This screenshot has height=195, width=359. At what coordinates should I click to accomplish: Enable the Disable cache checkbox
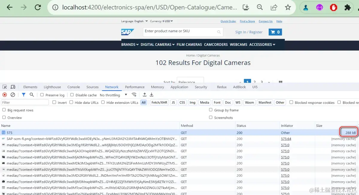[x=72, y=95]
